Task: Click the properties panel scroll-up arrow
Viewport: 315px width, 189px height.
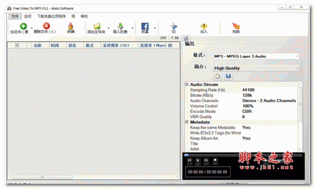Action: click(x=300, y=84)
